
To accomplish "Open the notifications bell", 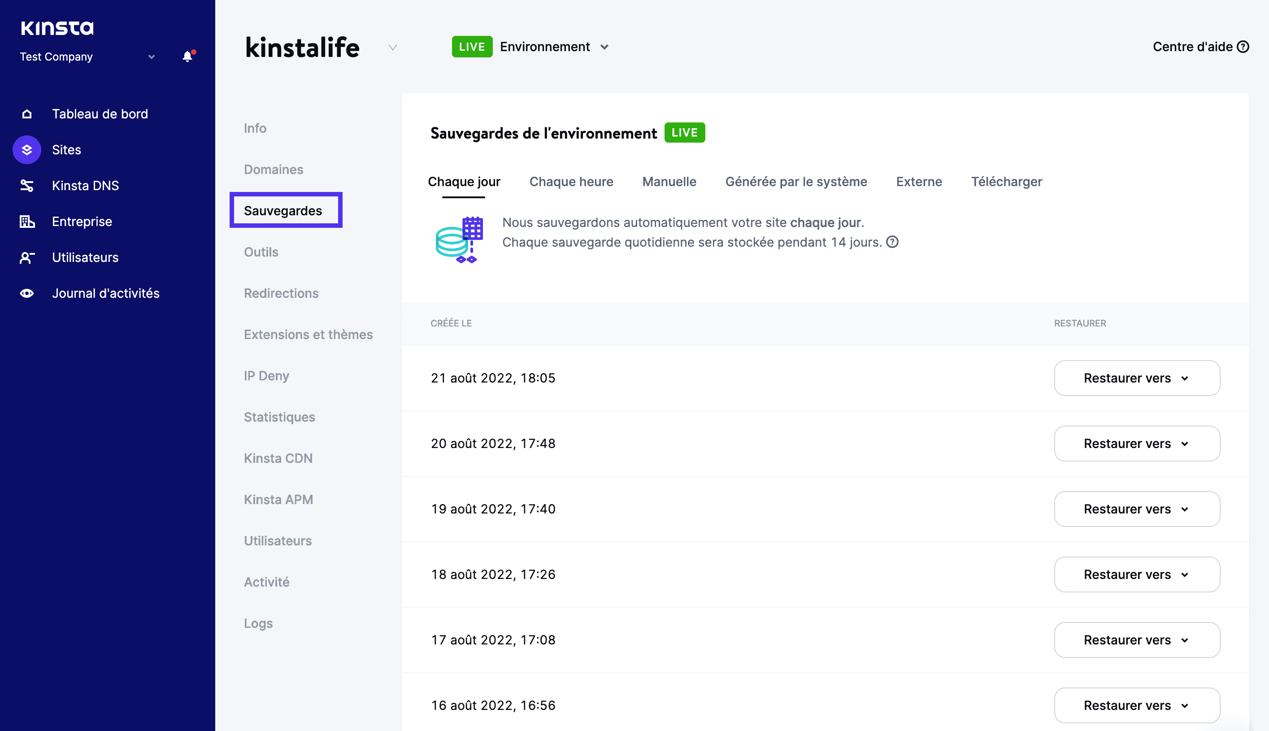I will pos(187,56).
